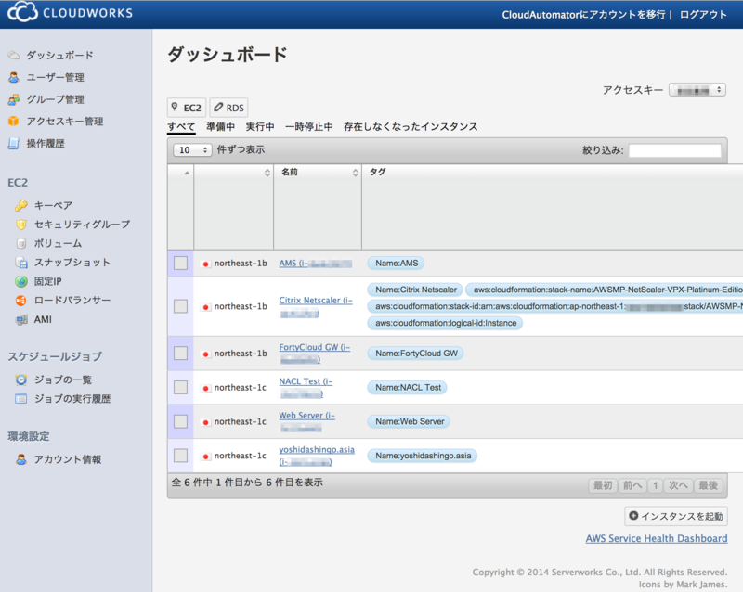Switch to the RDS tab
This screenshot has width=743, height=592.
[x=228, y=108]
